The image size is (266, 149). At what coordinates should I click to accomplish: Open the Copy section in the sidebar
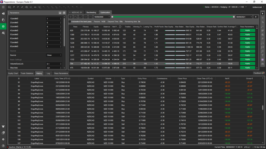tap(3, 20)
